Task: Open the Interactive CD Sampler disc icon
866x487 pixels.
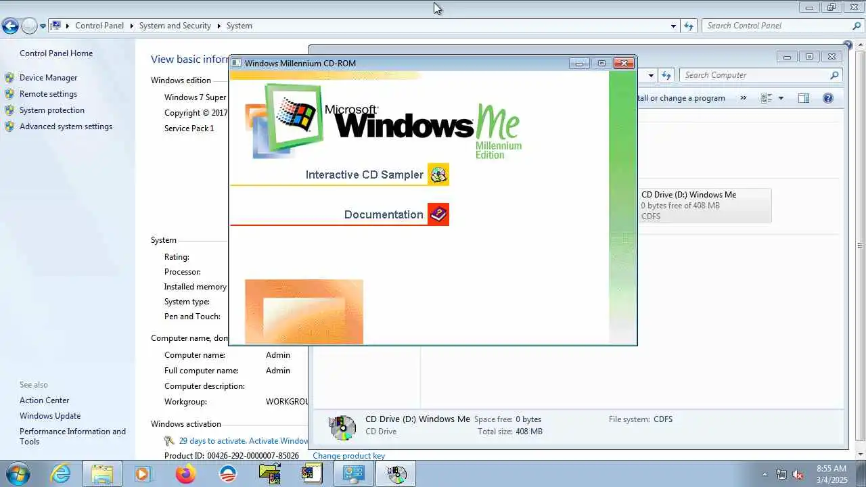Action: (438, 175)
